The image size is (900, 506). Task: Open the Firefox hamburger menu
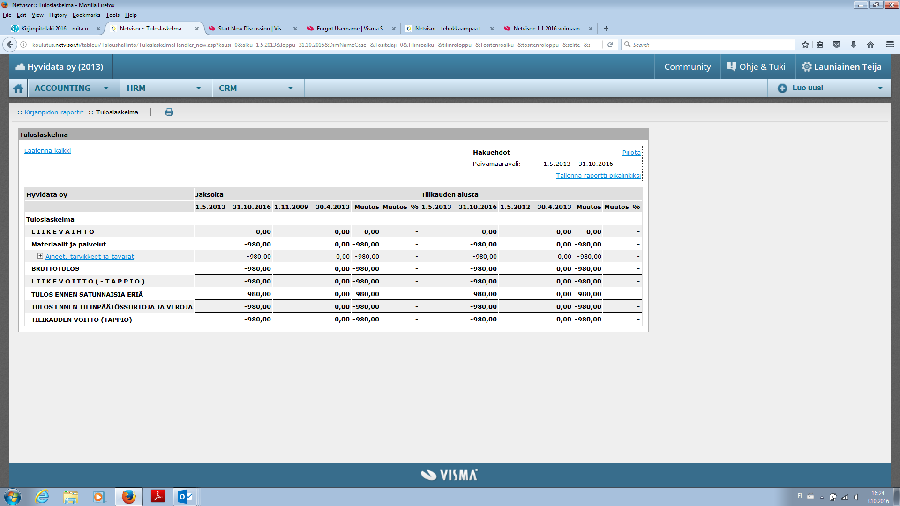pos(890,45)
